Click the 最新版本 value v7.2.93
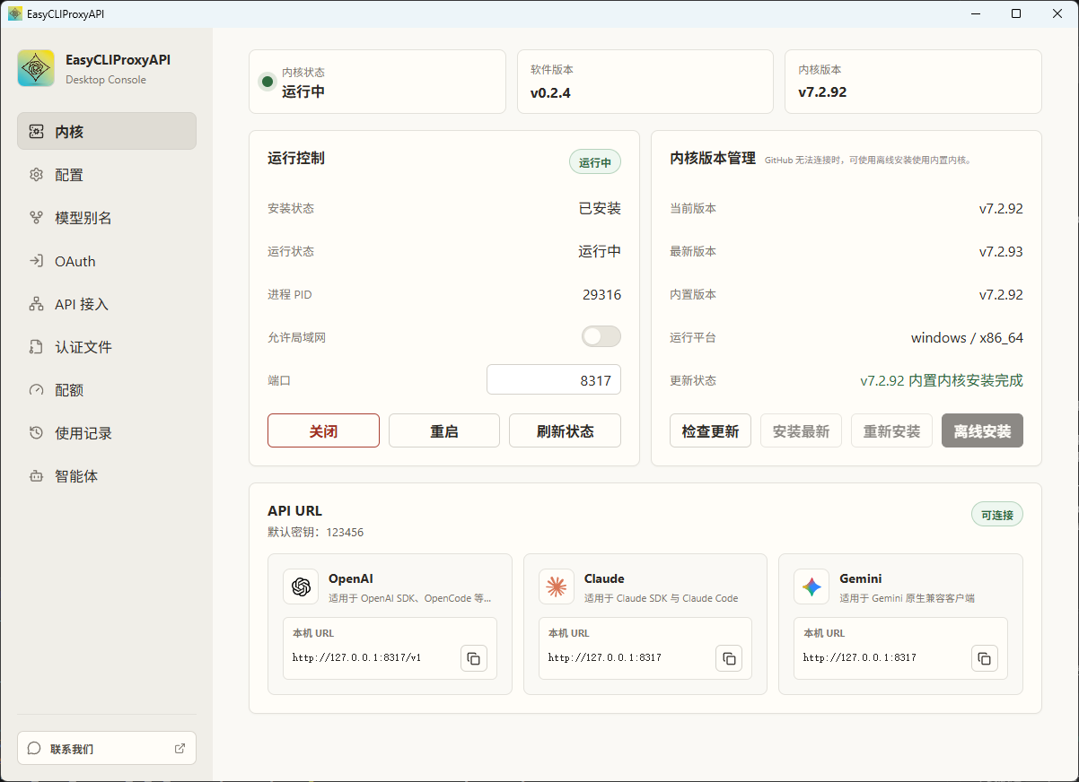1079x782 pixels. (x=1001, y=251)
